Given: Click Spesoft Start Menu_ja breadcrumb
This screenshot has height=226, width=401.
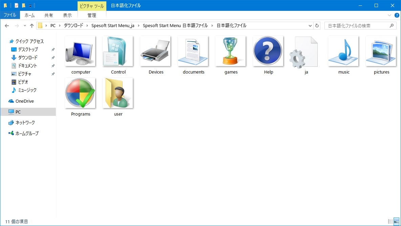Looking at the screenshot, I should [113, 26].
